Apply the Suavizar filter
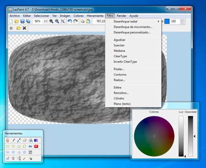The width and height of the screenshot is (206, 168). (133, 45)
